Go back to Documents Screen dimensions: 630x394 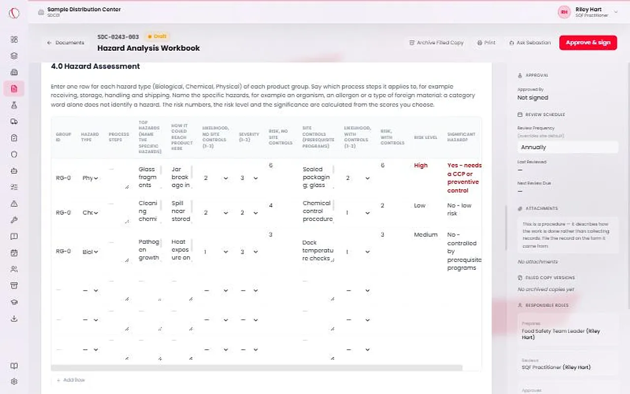(65, 43)
